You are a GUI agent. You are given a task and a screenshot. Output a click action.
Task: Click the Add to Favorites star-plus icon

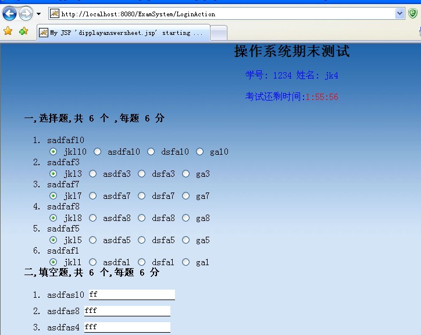(23, 31)
